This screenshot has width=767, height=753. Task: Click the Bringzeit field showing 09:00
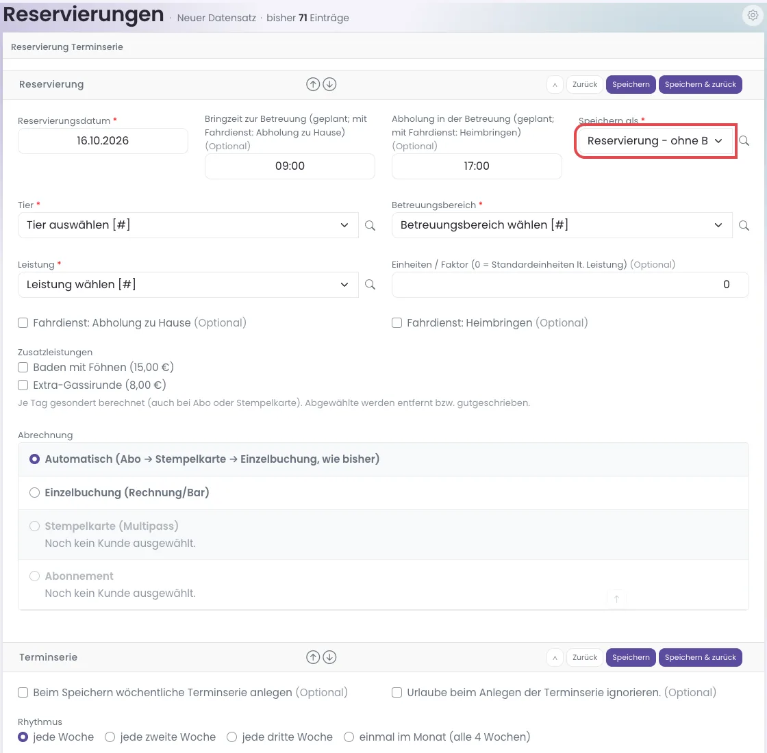click(x=290, y=166)
